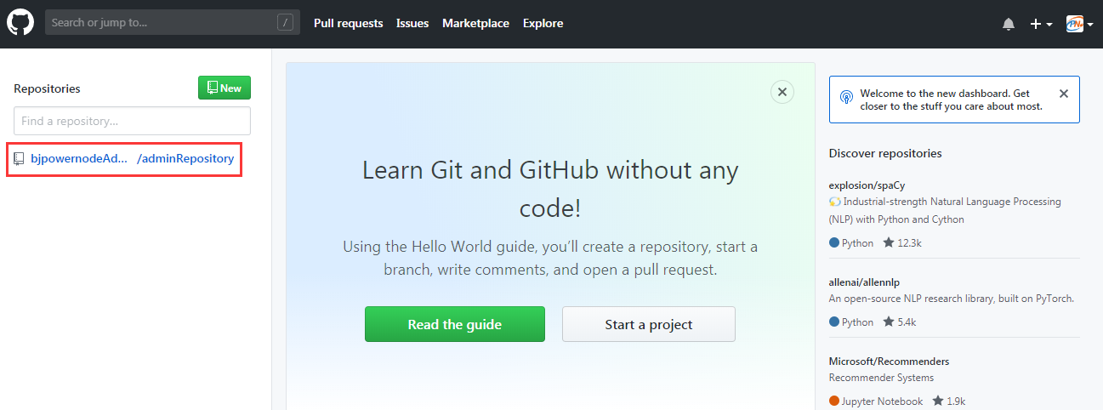Screen dimensions: 1103x410
Task: Click the 'Discover repositories' heading
Action: tap(885, 153)
